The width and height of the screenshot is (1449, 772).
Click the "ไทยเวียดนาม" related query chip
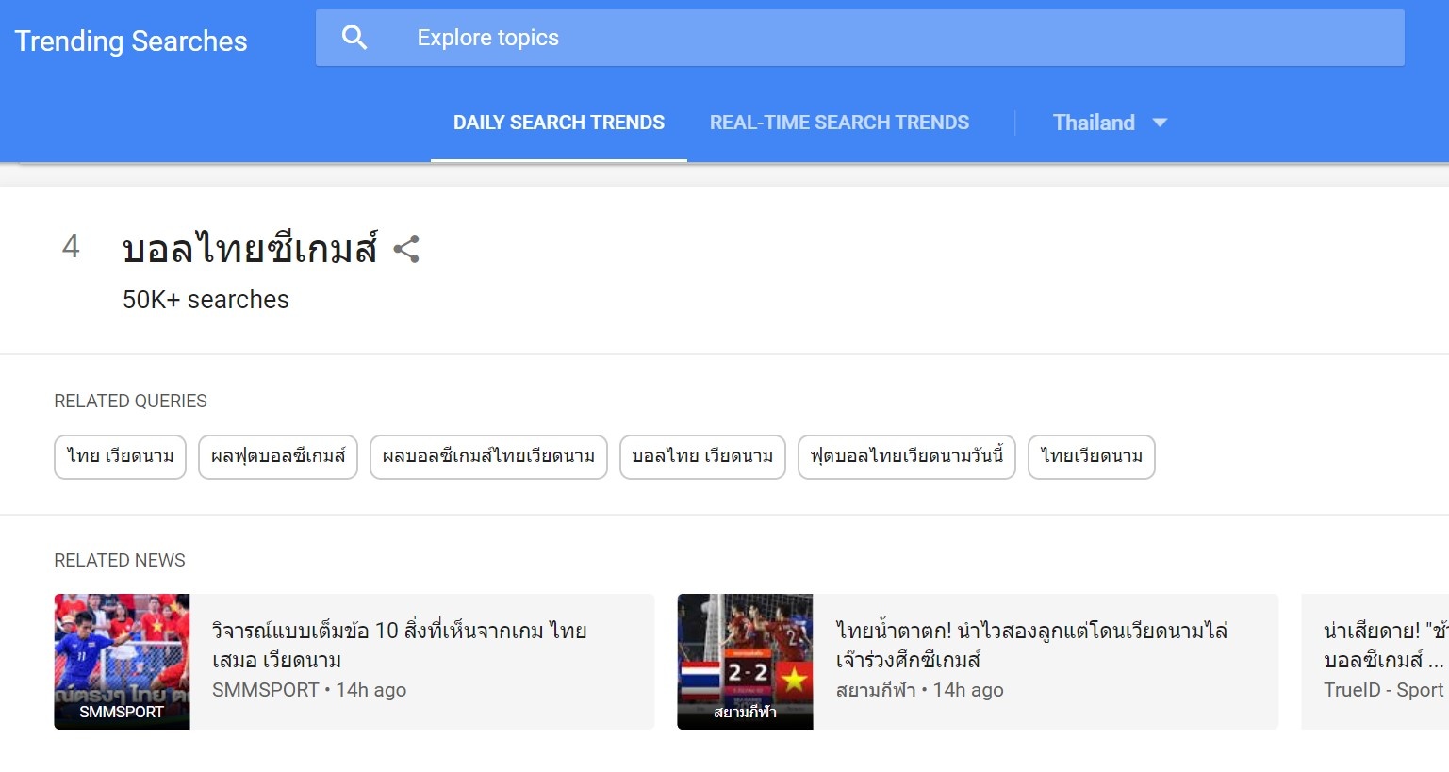click(1091, 457)
